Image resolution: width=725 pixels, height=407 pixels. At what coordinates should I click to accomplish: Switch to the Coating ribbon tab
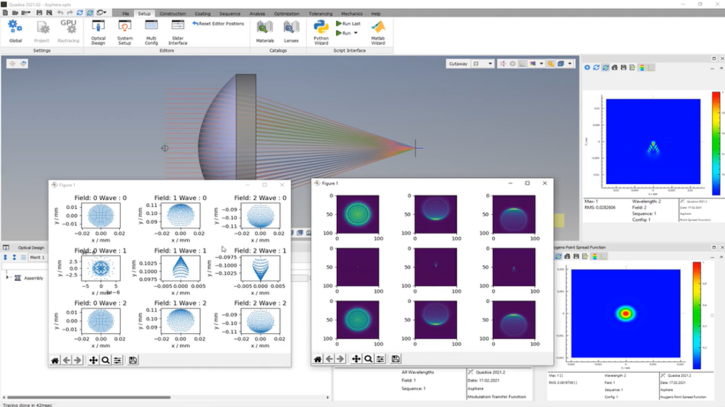coord(203,14)
